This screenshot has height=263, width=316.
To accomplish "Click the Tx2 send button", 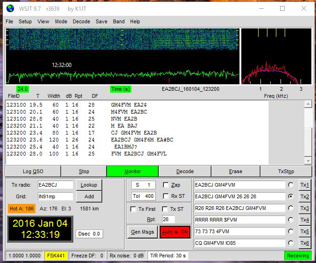I will pos(304,196).
